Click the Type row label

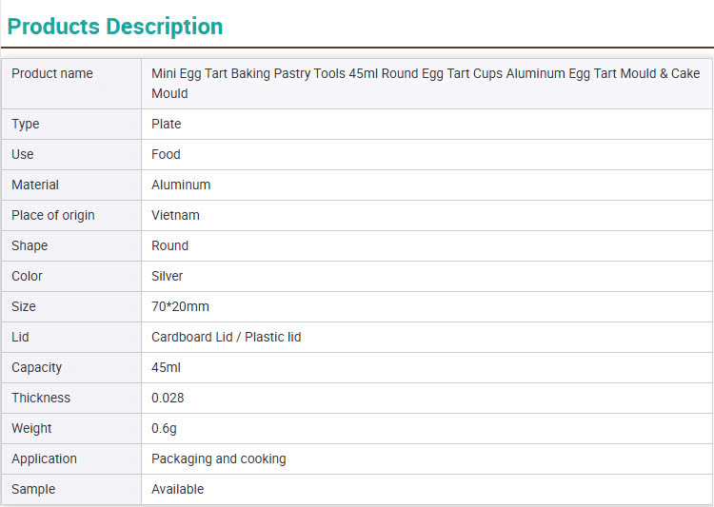coord(26,124)
